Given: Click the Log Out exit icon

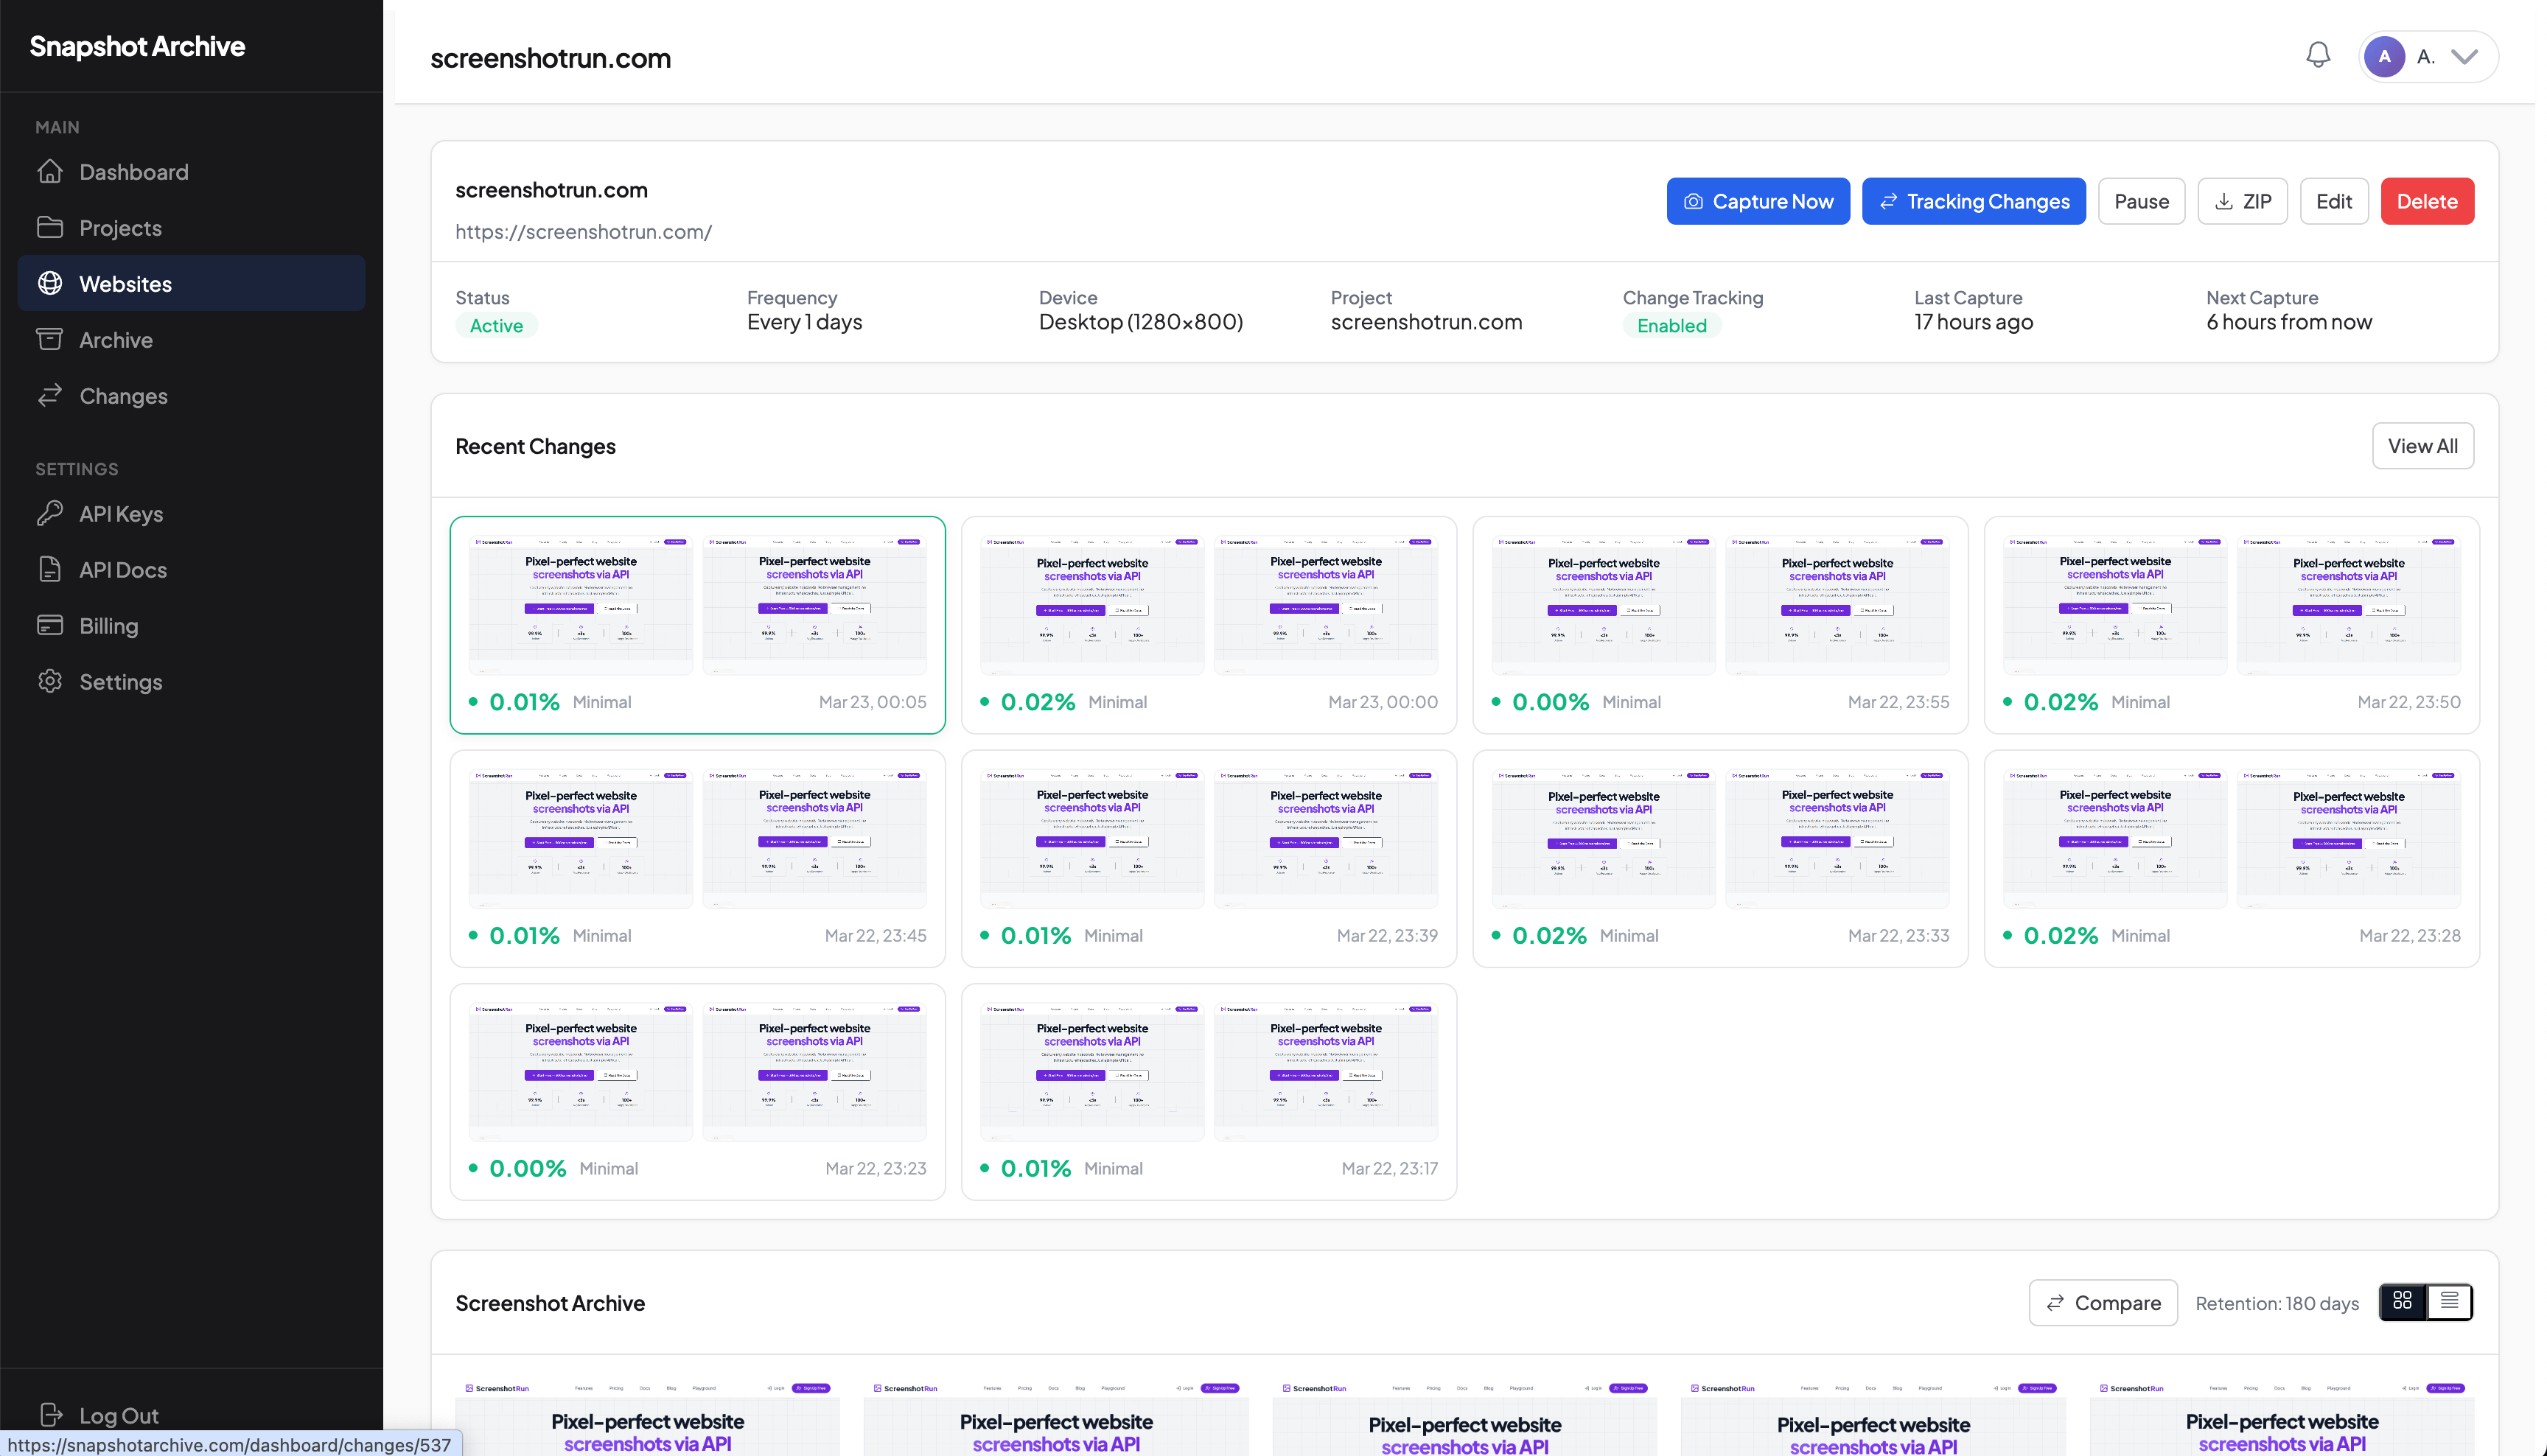Looking at the screenshot, I should [x=50, y=1415].
